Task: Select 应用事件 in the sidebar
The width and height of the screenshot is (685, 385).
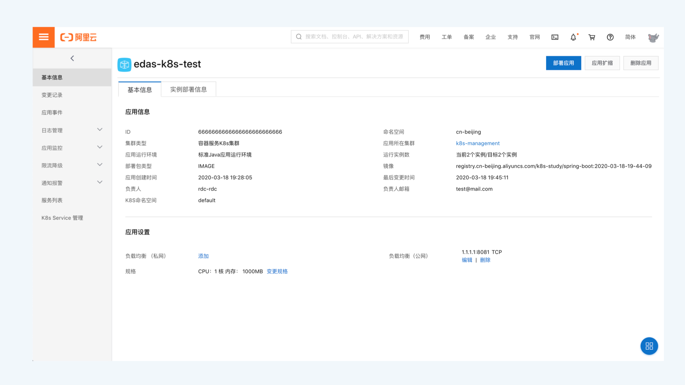Action: point(72,112)
